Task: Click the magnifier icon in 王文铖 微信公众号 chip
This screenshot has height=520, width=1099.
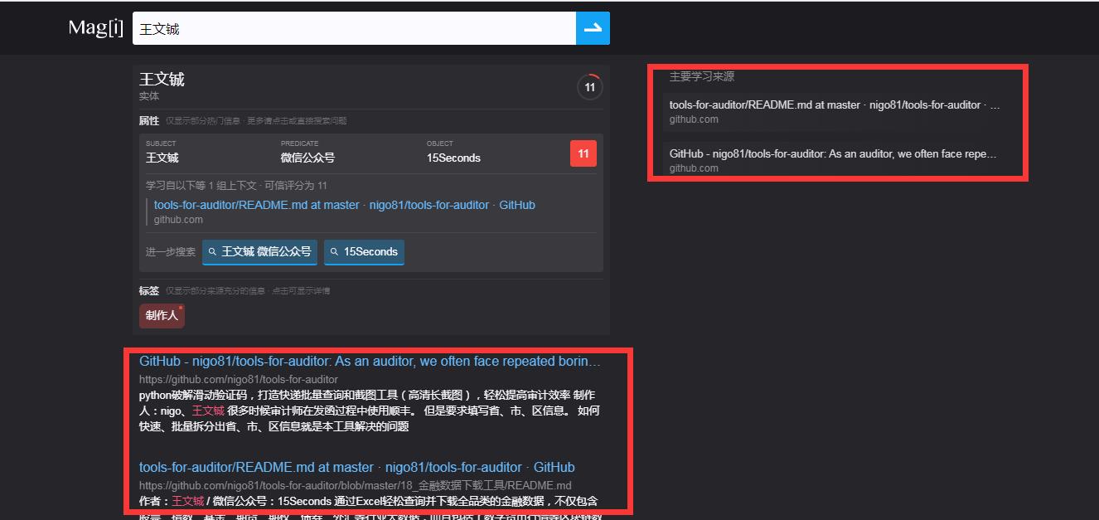Action: [211, 252]
